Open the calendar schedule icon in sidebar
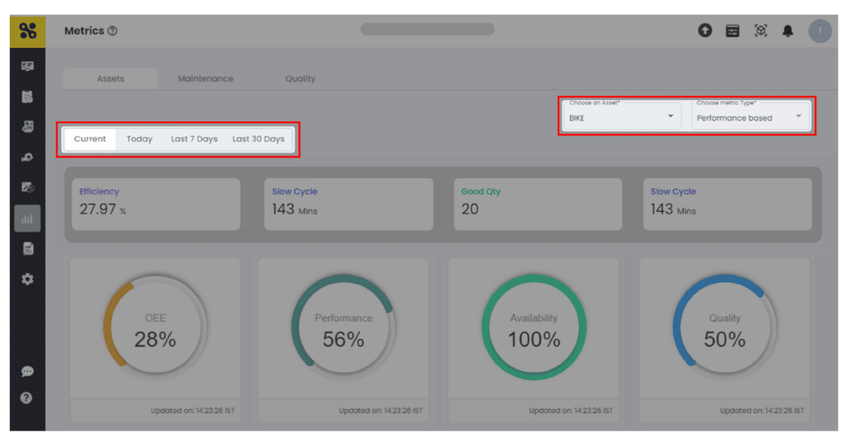Image resolution: width=848 pixels, height=447 pixels. (x=27, y=97)
